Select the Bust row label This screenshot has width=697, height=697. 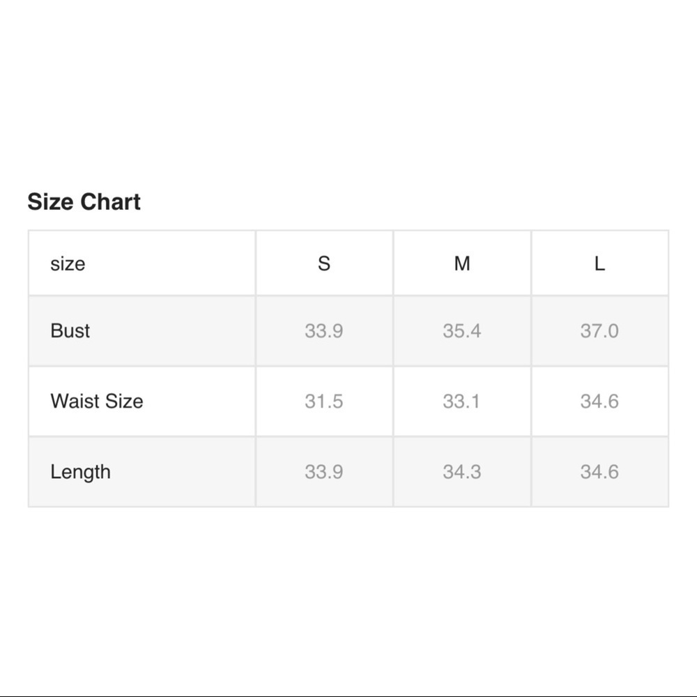[x=70, y=330]
